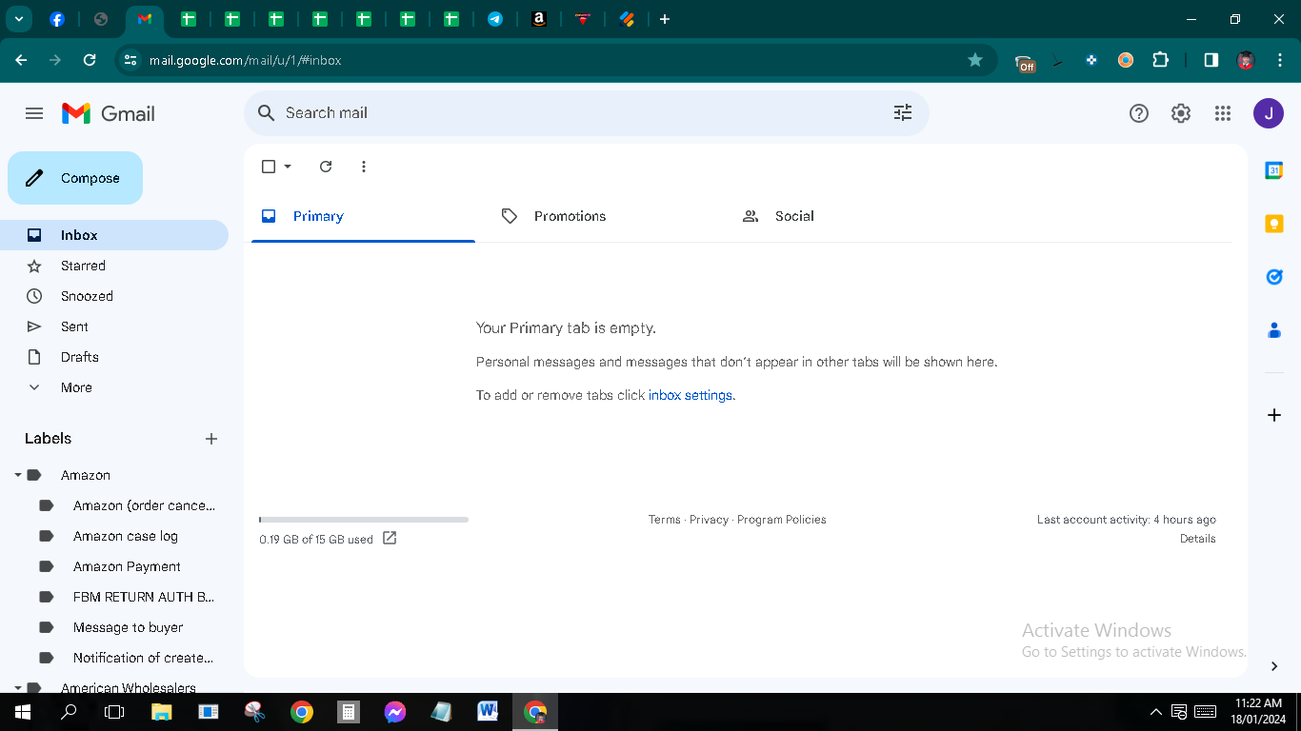This screenshot has height=731, width=1301.
Task: Open the taskbar Calculator app
Action: (x=349, y=712)
